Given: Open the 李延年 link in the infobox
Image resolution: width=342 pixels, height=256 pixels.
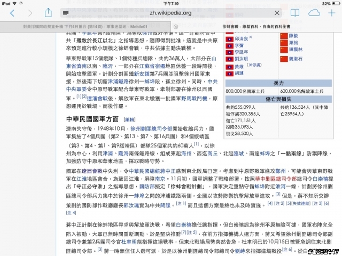Looking at the screenshot, I should (x=241, y=52).
